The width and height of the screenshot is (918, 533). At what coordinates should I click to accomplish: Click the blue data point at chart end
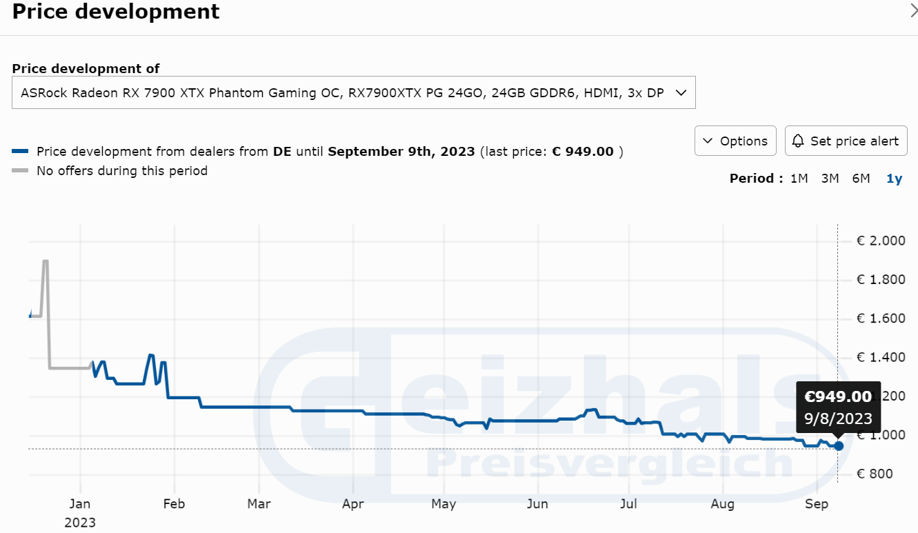click(x=839, y=446)
